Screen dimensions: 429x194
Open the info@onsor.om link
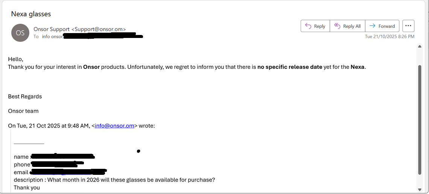coord(114,126)
